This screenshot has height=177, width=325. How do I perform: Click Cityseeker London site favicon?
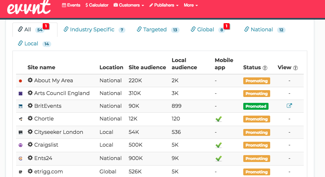[21, 132]
